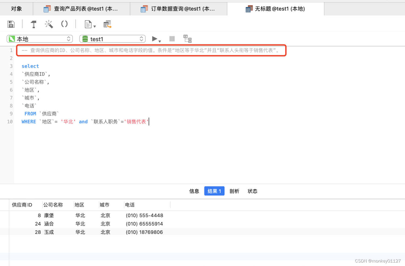Image resolution: width=405 pixels, height=266 pixels.
Task: Click phone cell (010) 18769806
Action: tap(144, 232)
